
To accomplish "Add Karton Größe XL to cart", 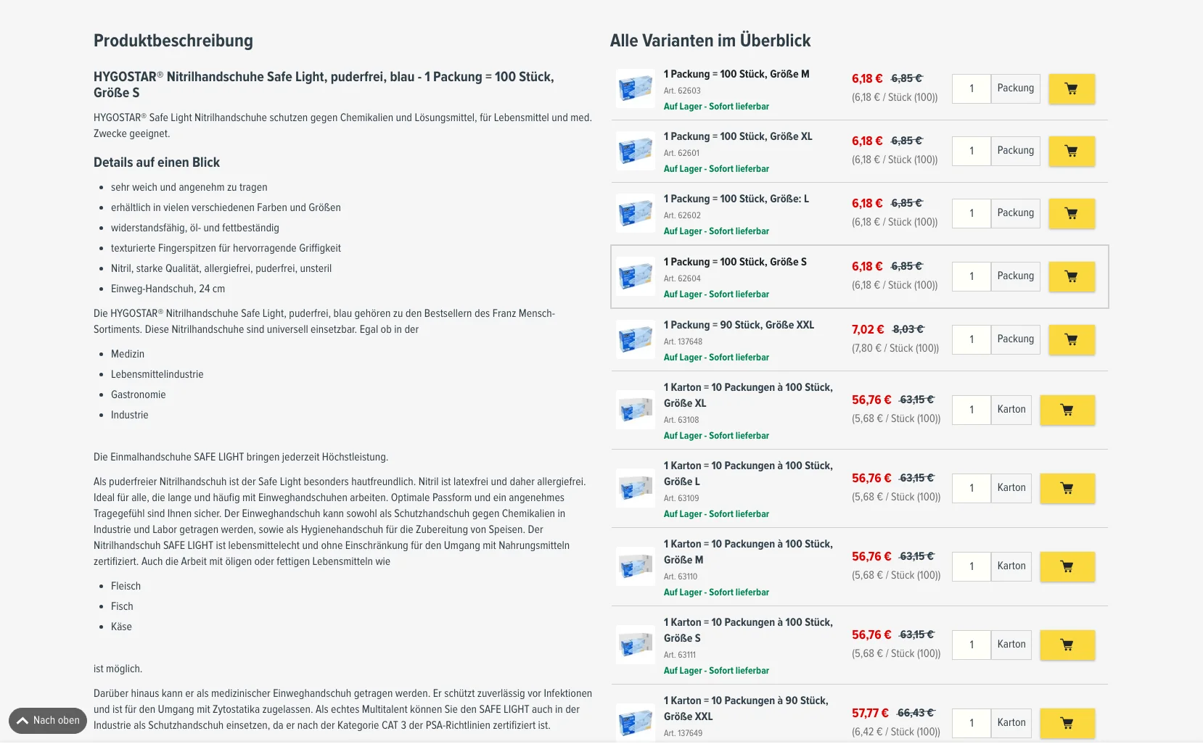I will coord(1067,410).
